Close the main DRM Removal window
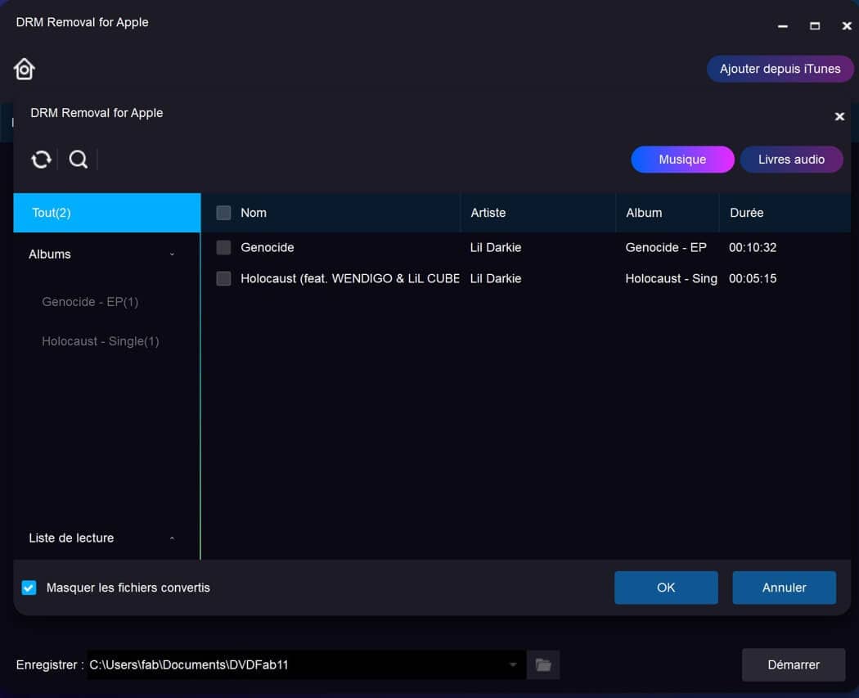The width and height of the screenshot is (859, 698). pyautogui.click(x=847, y=25)
